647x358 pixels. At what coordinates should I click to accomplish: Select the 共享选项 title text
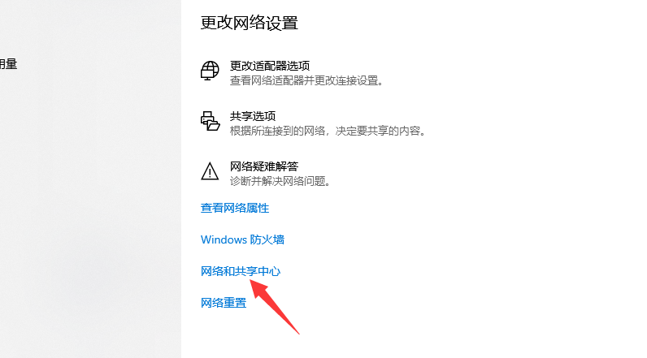click(253, 116)
